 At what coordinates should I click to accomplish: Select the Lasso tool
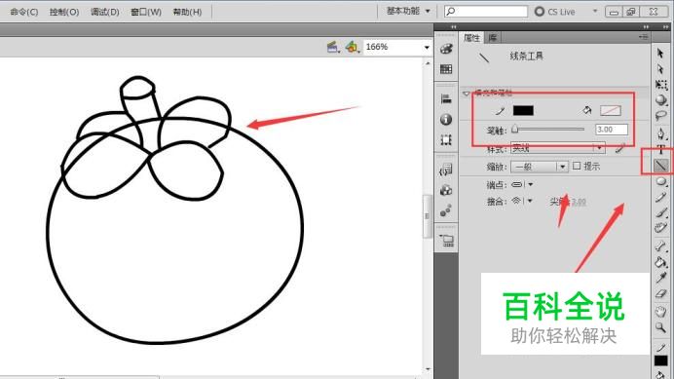(x=661, y=116)
